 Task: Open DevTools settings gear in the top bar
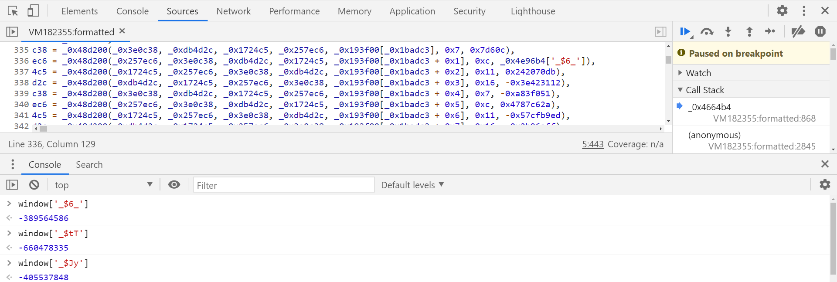point(783,10)
